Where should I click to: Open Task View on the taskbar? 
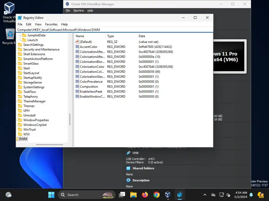(122, 195)
